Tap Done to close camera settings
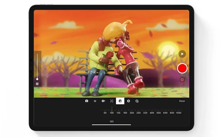The height and width of the screenshot is (137, 224). pos(182,101)
